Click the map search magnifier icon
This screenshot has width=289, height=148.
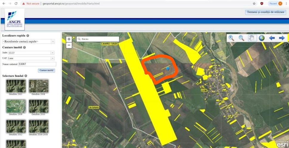(79, 39)
